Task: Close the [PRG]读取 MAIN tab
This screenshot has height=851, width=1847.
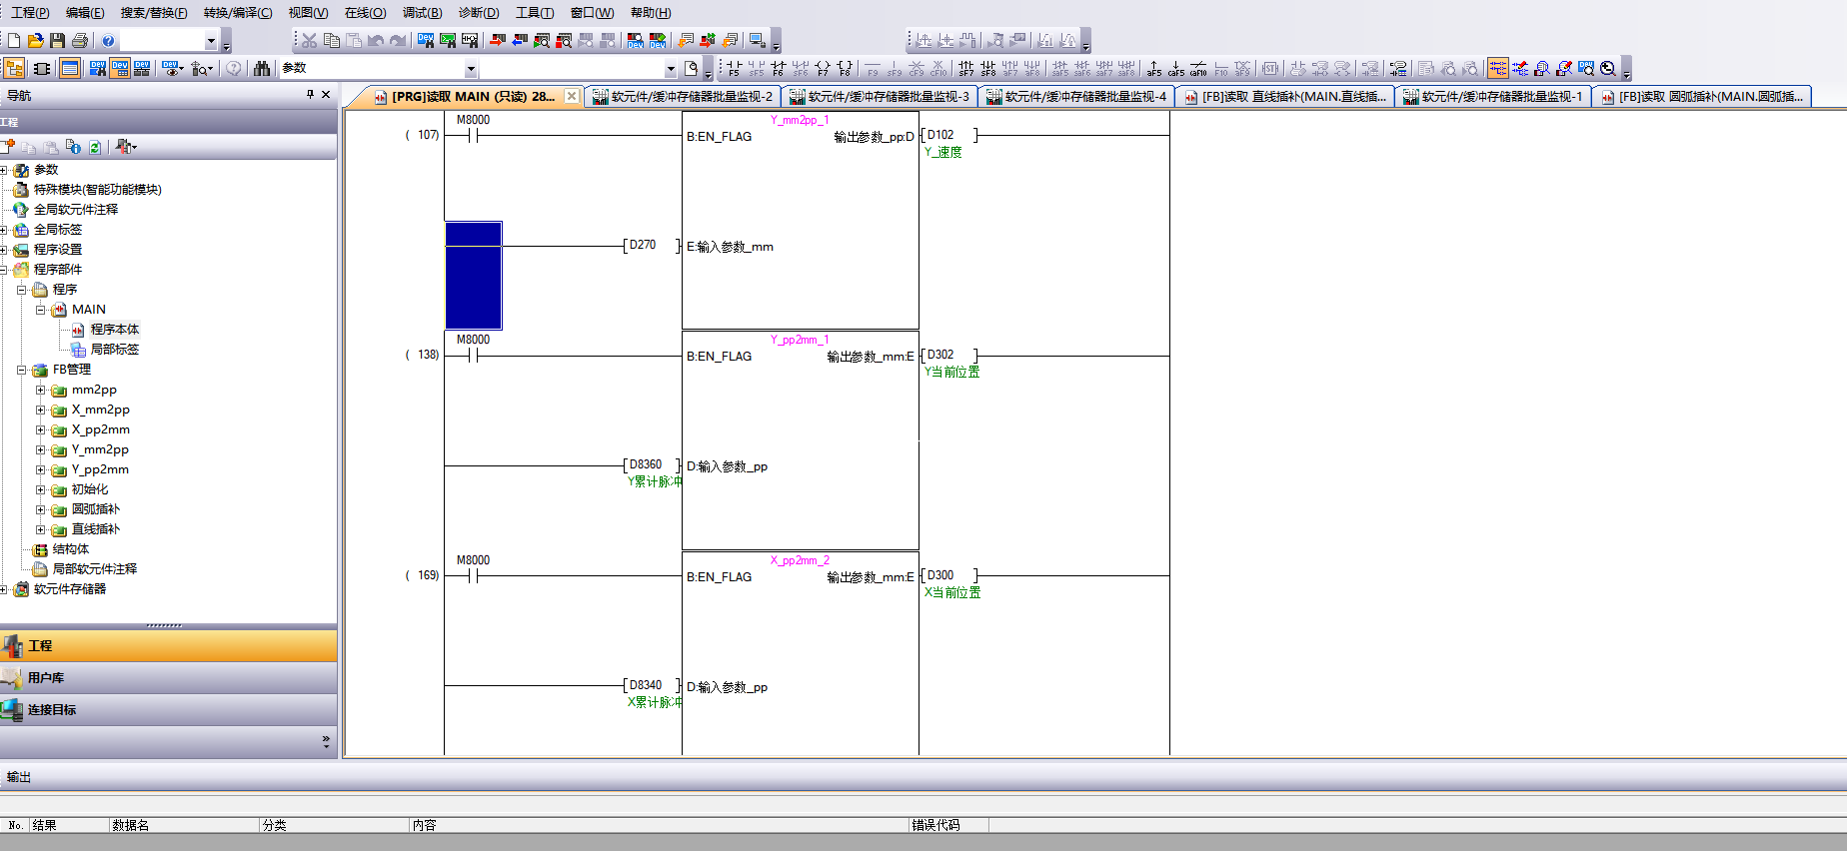Action: 571,96
